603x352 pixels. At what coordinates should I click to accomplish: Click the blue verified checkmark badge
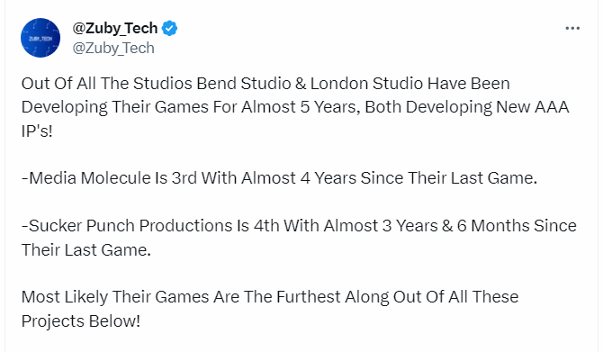(169, 29)
